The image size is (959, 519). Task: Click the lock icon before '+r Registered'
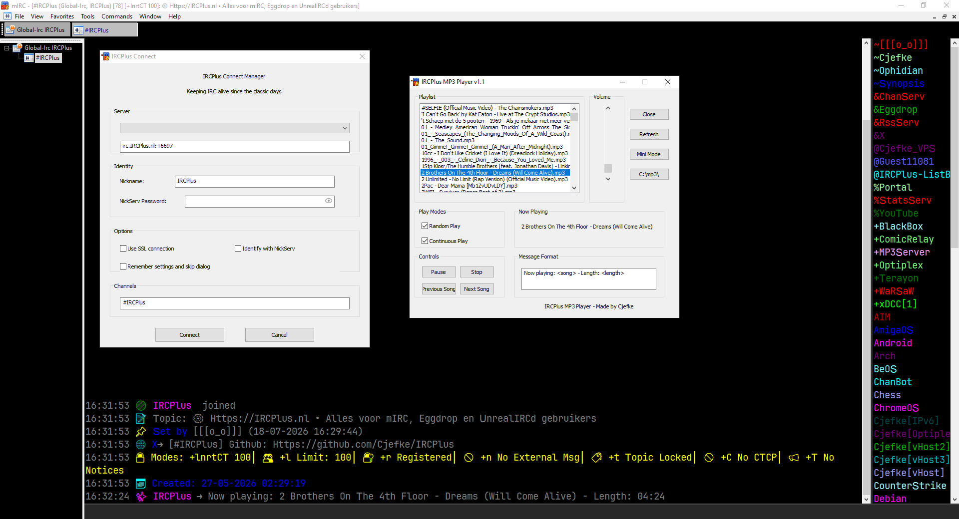(x=369, y=458)
